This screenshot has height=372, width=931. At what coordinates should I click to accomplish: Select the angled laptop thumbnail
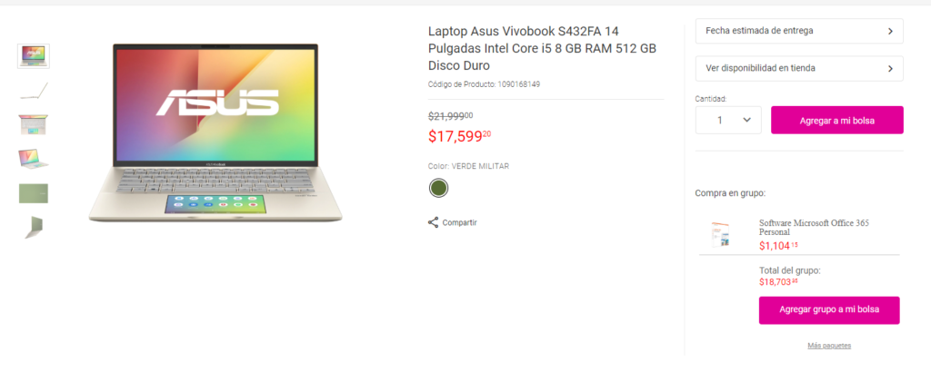click(34, 159)
